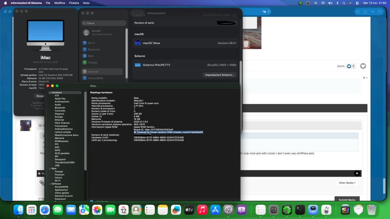The height and width of the screenshot is (219, 390).
Task: Open Terminal app in Dock
Action: pos(300,210)
